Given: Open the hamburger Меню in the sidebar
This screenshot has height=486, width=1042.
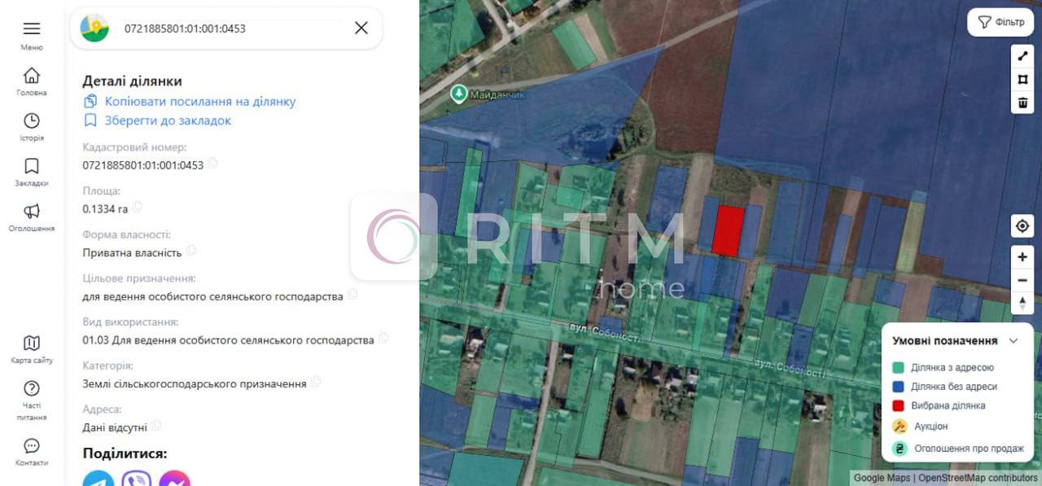Looking at the screenshot, I should (32, 29).
